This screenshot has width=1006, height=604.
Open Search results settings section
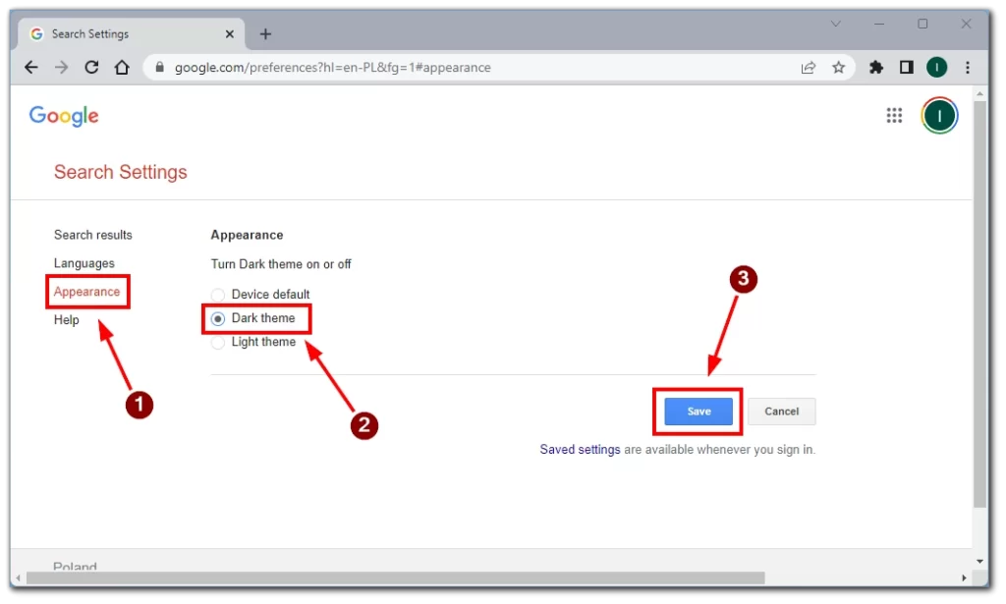[x=93, y=236]
